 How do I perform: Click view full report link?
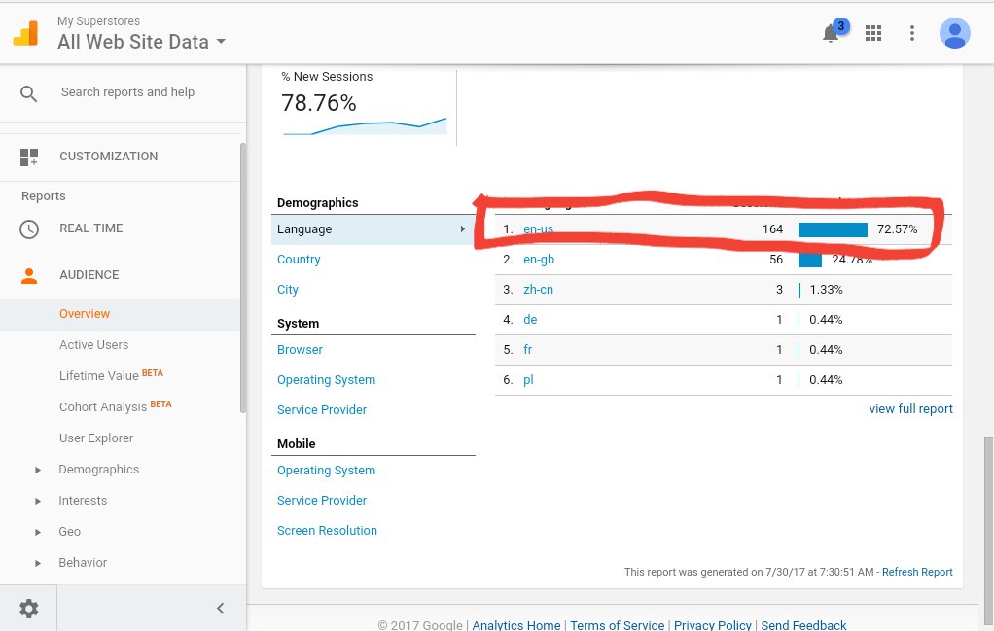[910, 409]
